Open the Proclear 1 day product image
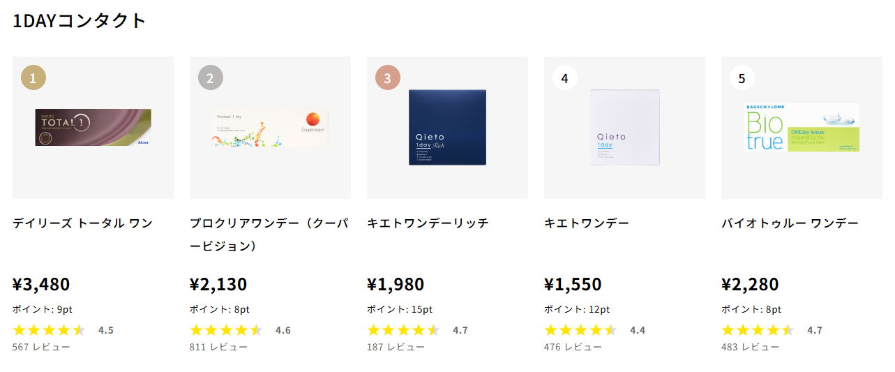 tap(270, 127)
